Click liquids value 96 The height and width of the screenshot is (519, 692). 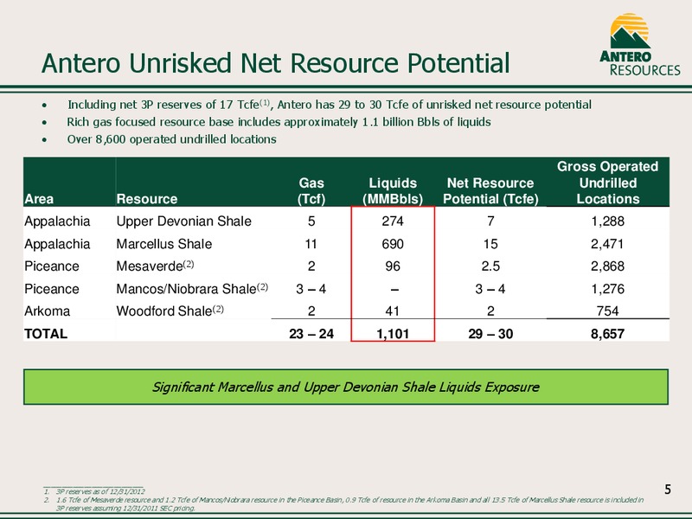coord(393,266)
